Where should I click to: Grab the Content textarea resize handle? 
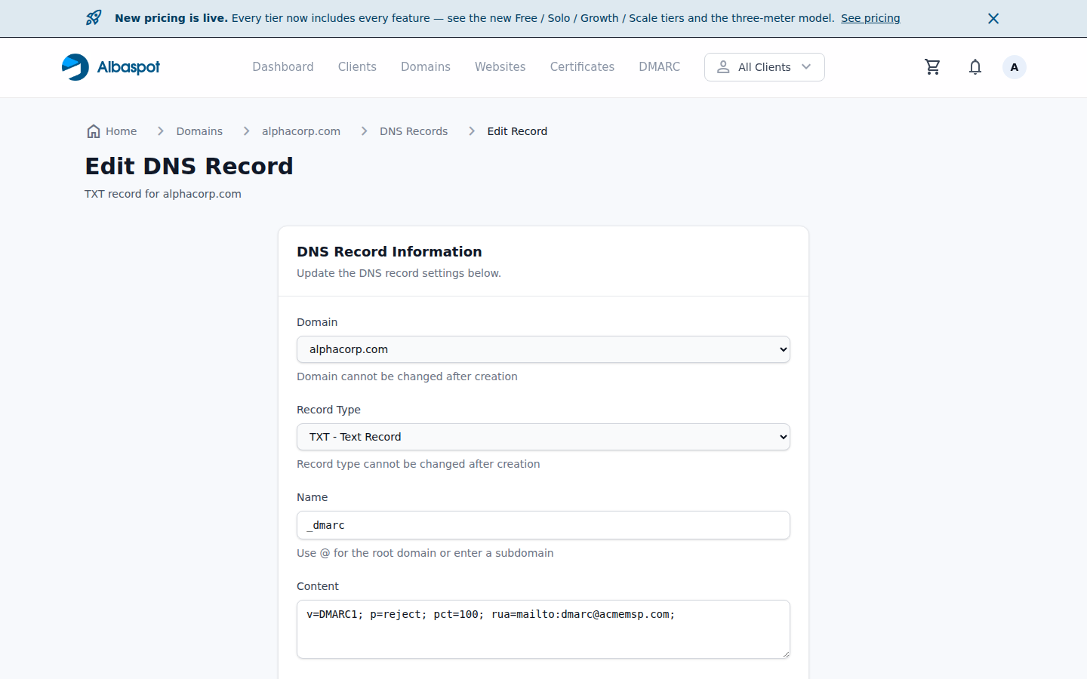point(785,653)
